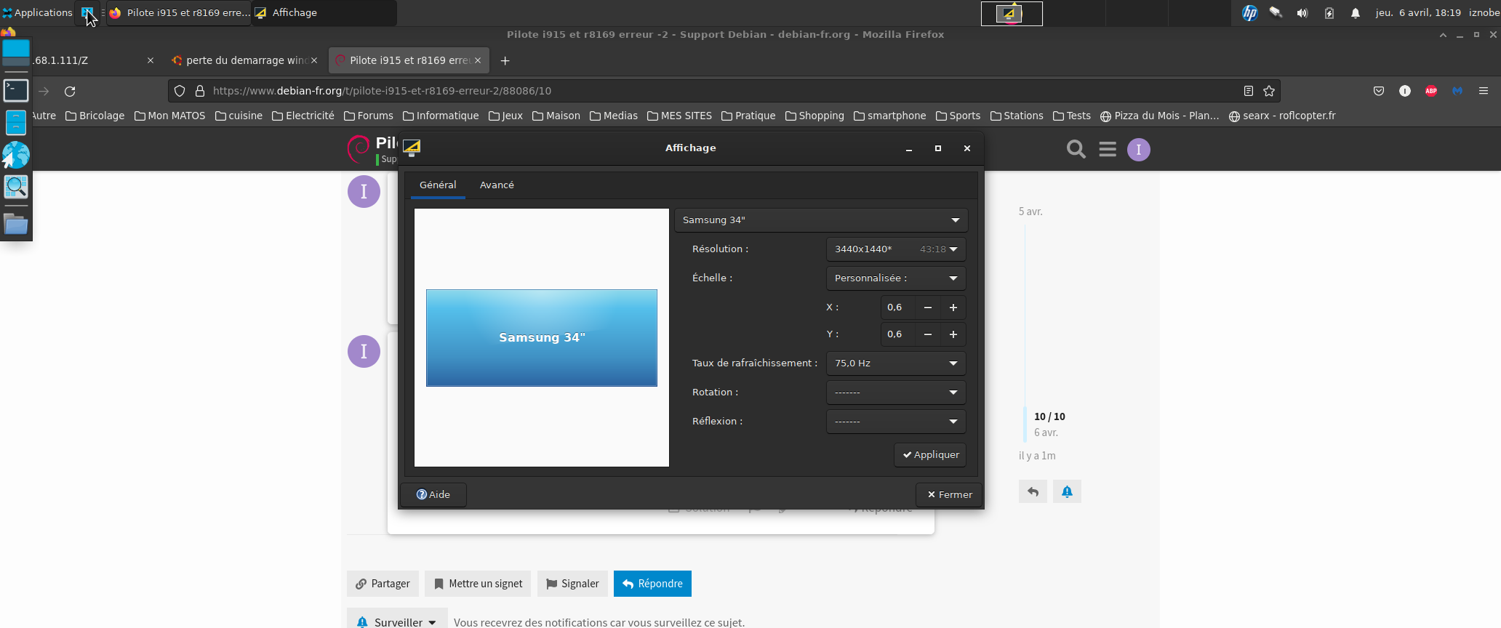Screen dimensions: 1501x628
Task: Open a new Firefox tab
Action: tap(505, 60)
